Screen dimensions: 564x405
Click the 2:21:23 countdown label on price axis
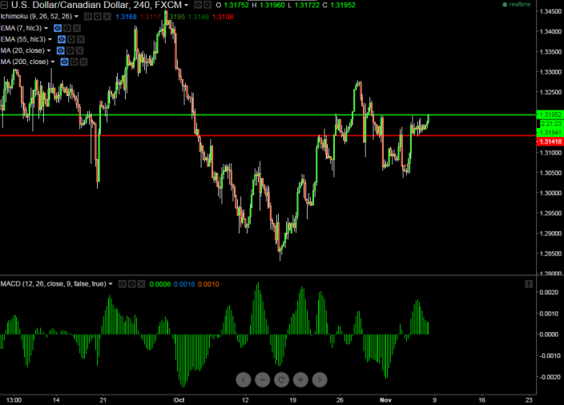click(x=551, y=123)
